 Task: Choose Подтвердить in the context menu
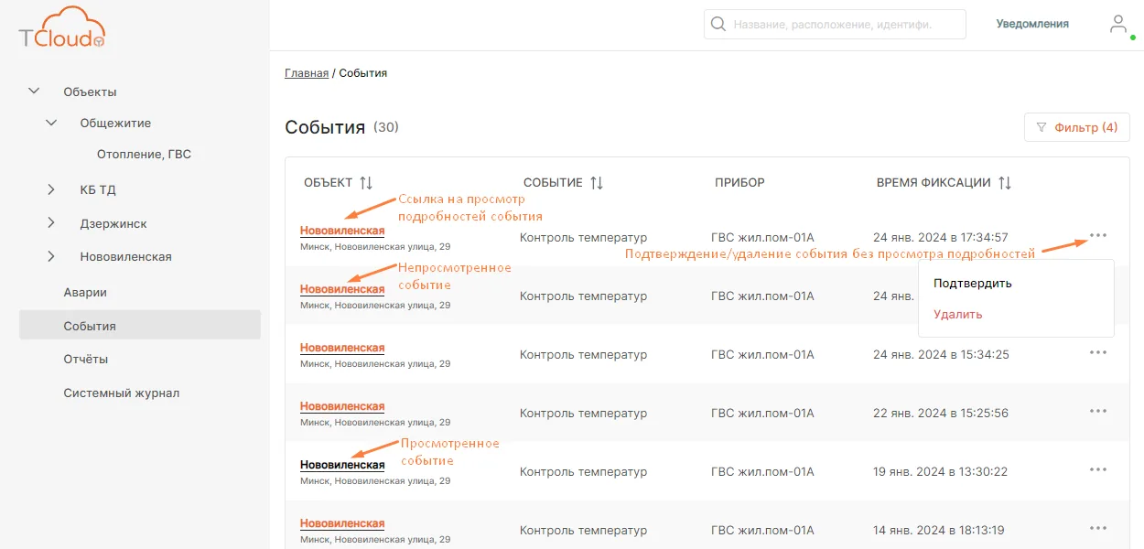(972, 283)
